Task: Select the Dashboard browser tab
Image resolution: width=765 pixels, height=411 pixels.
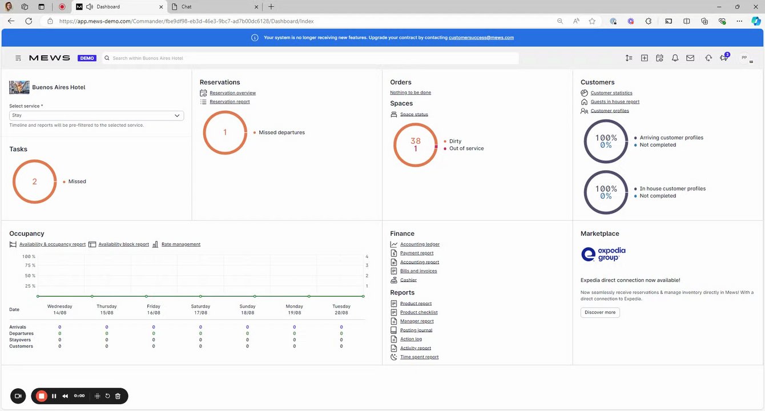Action: coord(118,7)
